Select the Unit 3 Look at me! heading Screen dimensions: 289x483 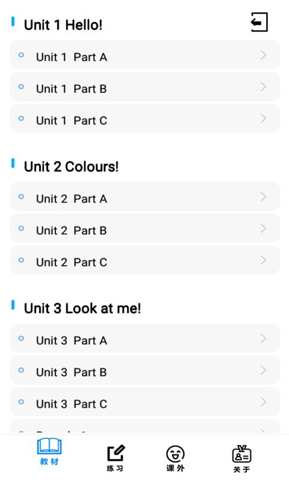coord(82,309)
